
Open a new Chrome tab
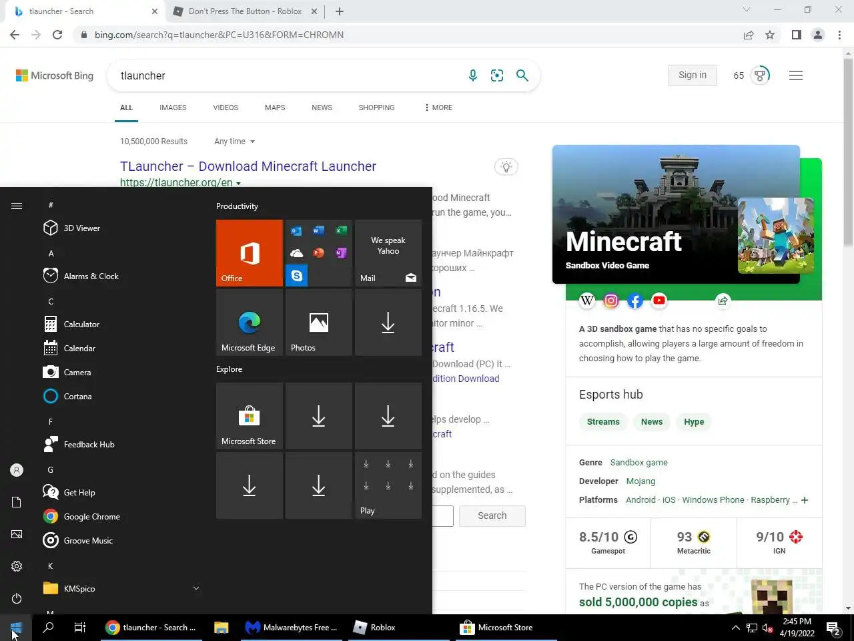click(x=340, y=11)
